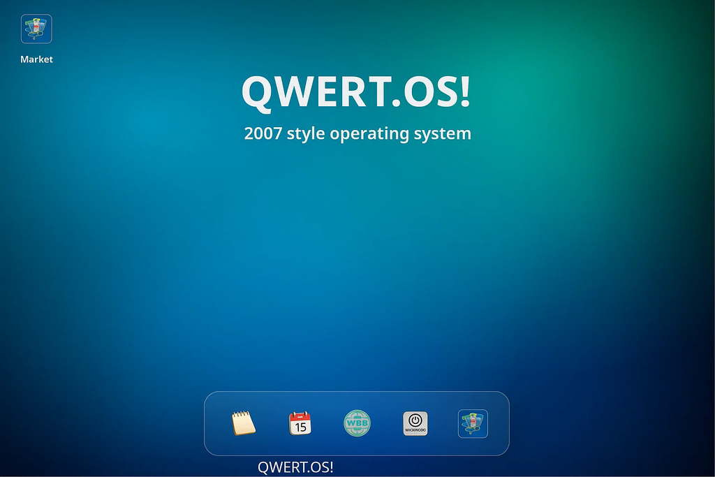Open the WBB globe browser icon

(357, 423)
